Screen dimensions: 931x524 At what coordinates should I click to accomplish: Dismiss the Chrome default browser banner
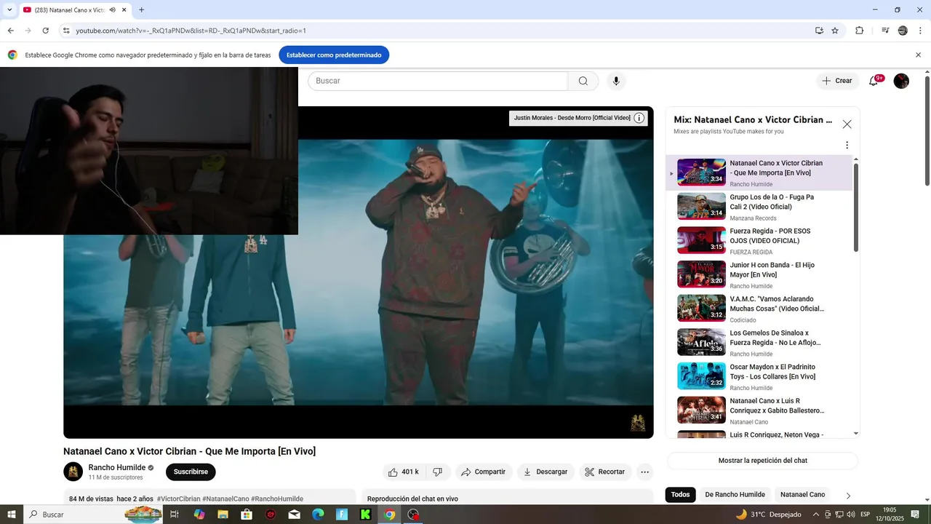(918, 55)
